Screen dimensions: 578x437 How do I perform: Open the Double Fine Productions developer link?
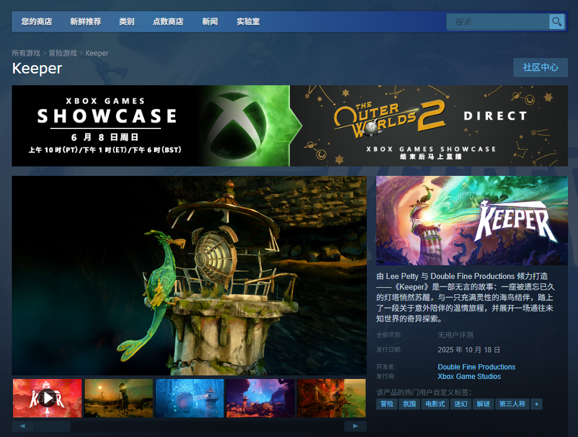[x=476, y=367]
